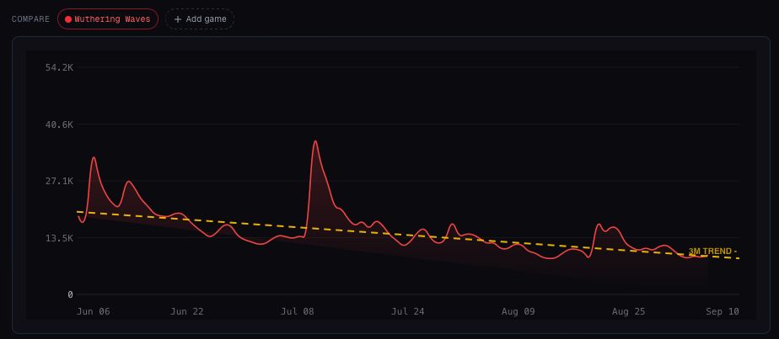
Task: Click the Jul 08 axis date label
Action: pos(298,312)
